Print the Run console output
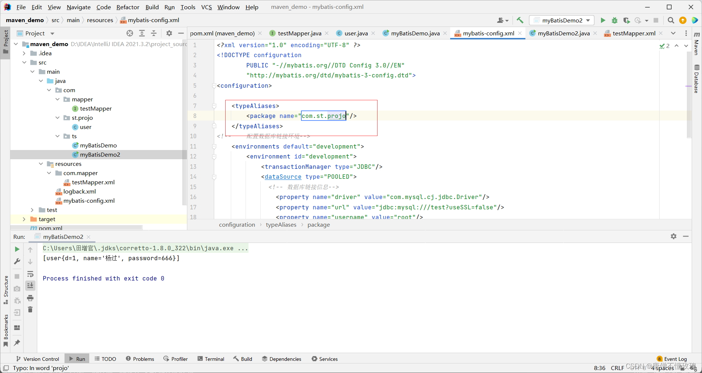The height and width of the screenshot is (373, 702). [30, 298]
